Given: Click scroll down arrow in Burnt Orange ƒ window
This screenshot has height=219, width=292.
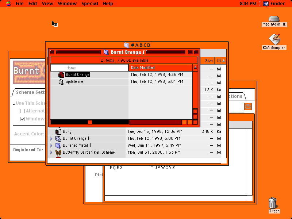Looking at the screenshot, I should 195,117.
